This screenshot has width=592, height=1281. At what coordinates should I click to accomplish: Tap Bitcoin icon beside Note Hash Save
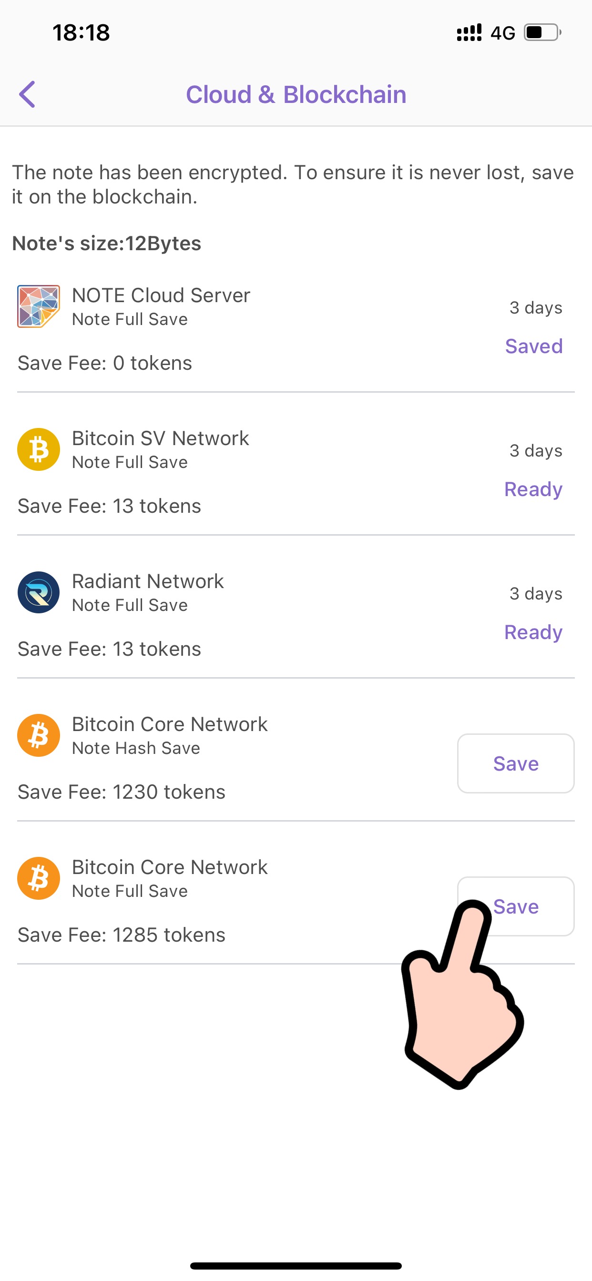pyautogui.click(x=39, y=735)
